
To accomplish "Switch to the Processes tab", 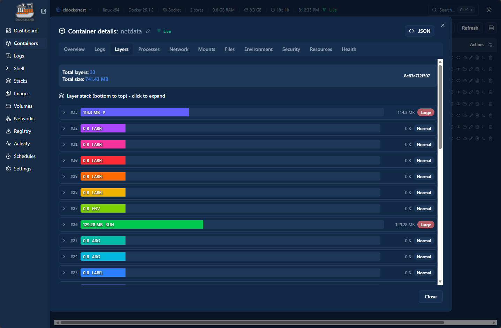I will pos(149,49).
